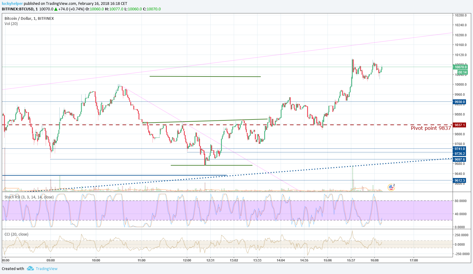Select the CCI (20, close) indicator label
Screen dimensions: 473x274
pos(16,234)
